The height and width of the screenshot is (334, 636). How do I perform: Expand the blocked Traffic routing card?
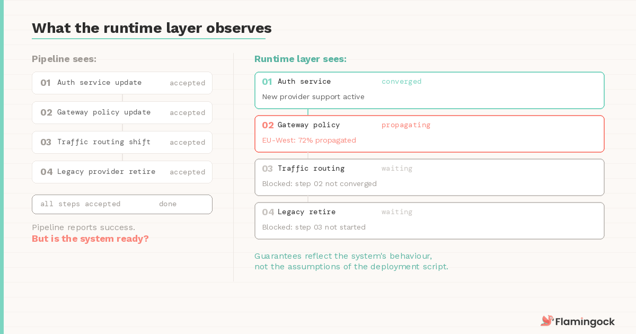pos(429,177)
